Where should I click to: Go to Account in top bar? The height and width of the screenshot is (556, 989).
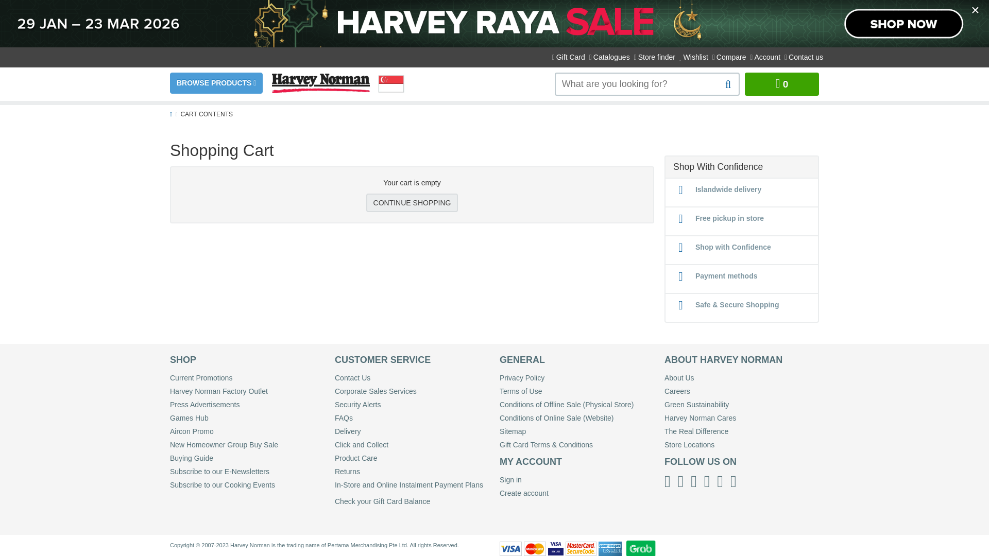tap(765, 57)
